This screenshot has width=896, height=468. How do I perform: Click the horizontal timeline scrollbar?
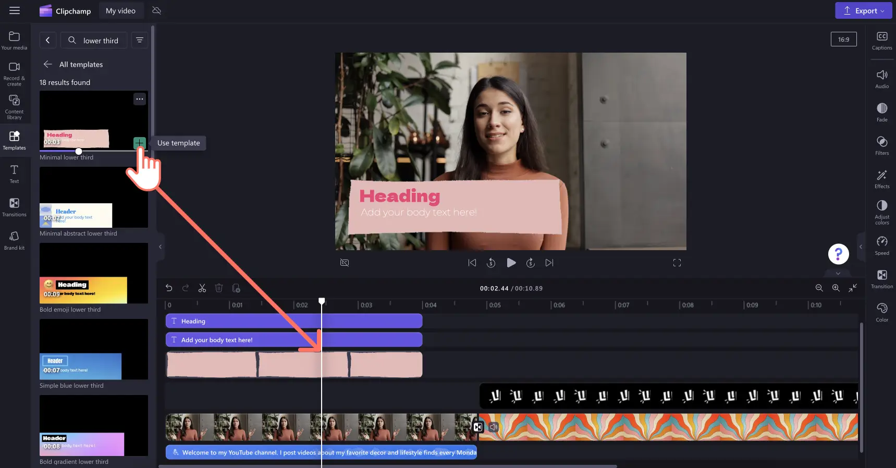(x=387, y=466)
